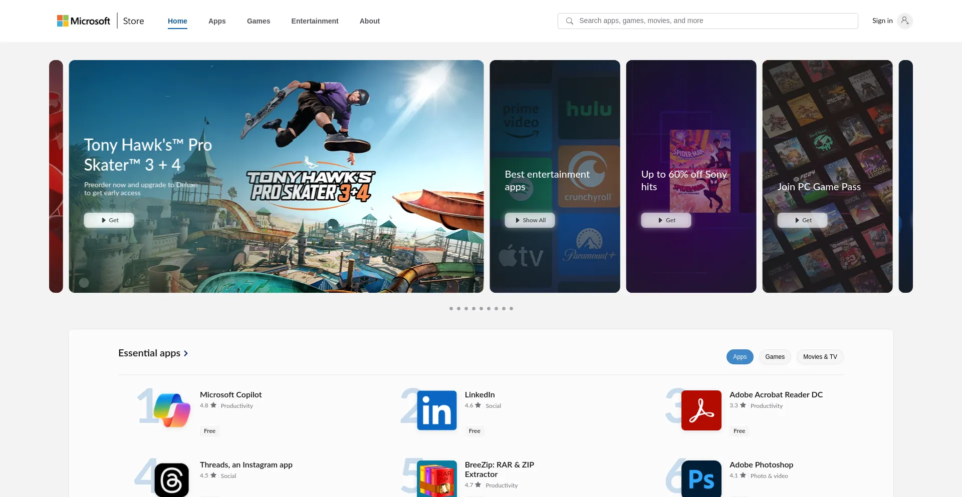
Task: Click the 4.8 star rating of Copilot
Action: (x=208, y=406)
